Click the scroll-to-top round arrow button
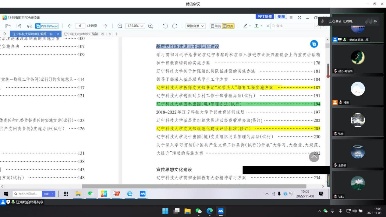386x217 pixels. point(314,157)
